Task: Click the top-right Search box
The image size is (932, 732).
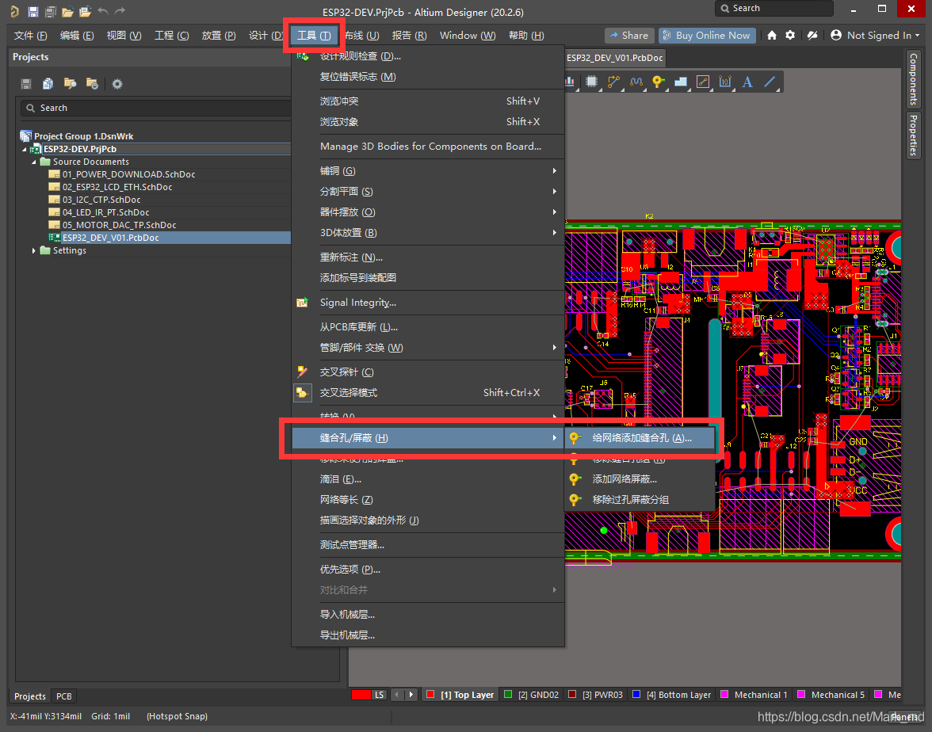Action: pos(773,8)
